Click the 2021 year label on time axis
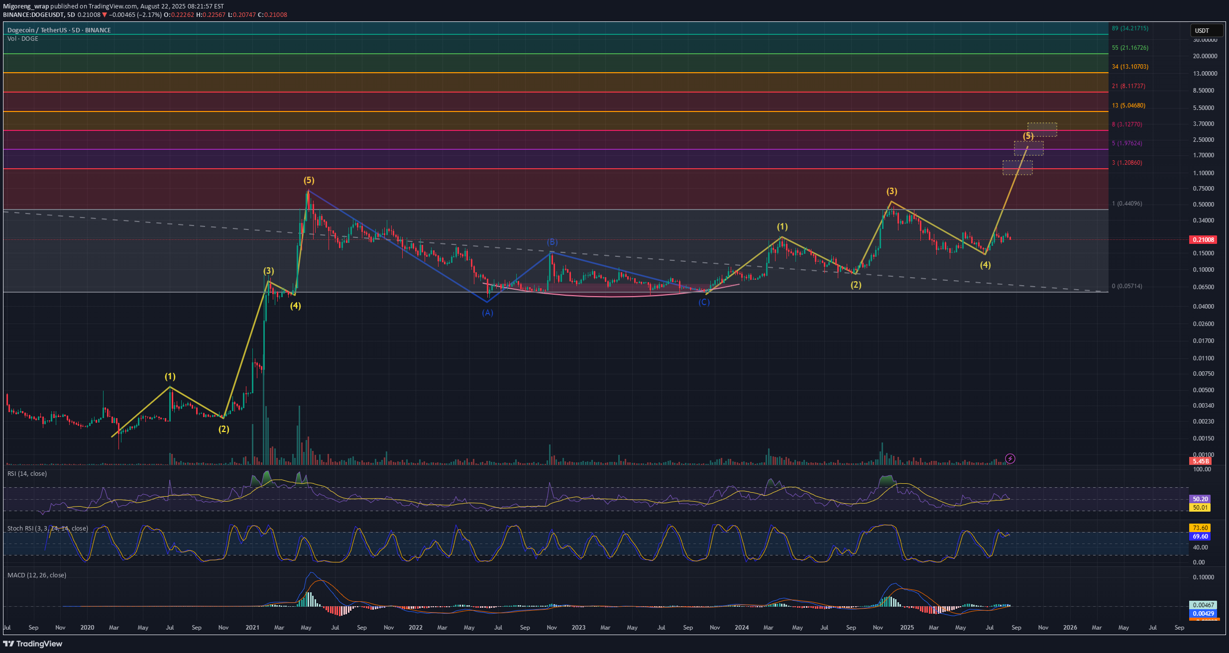Screen dimensions: 1229x653 click(252, 628)
